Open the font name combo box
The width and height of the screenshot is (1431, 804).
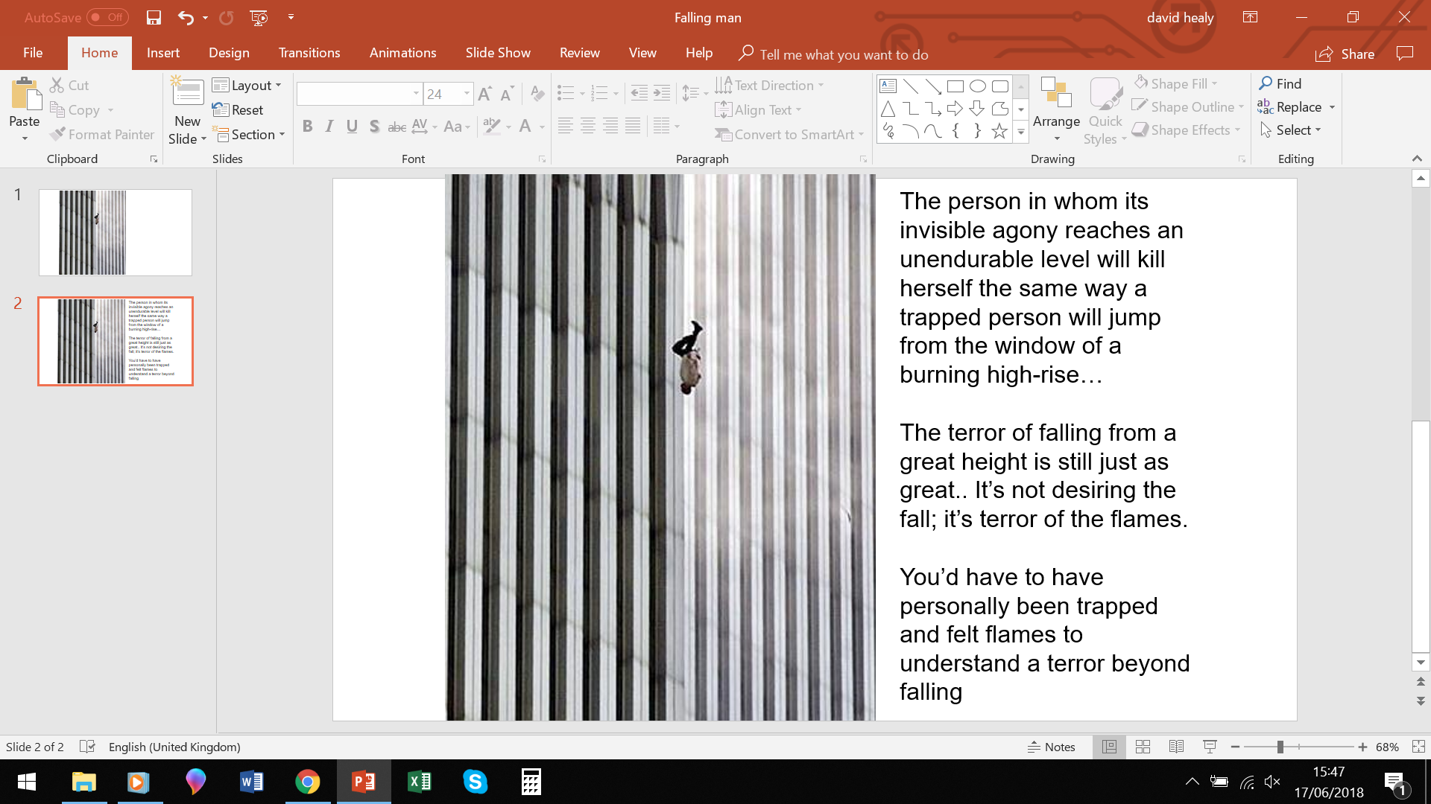click(x=359, y=94)
